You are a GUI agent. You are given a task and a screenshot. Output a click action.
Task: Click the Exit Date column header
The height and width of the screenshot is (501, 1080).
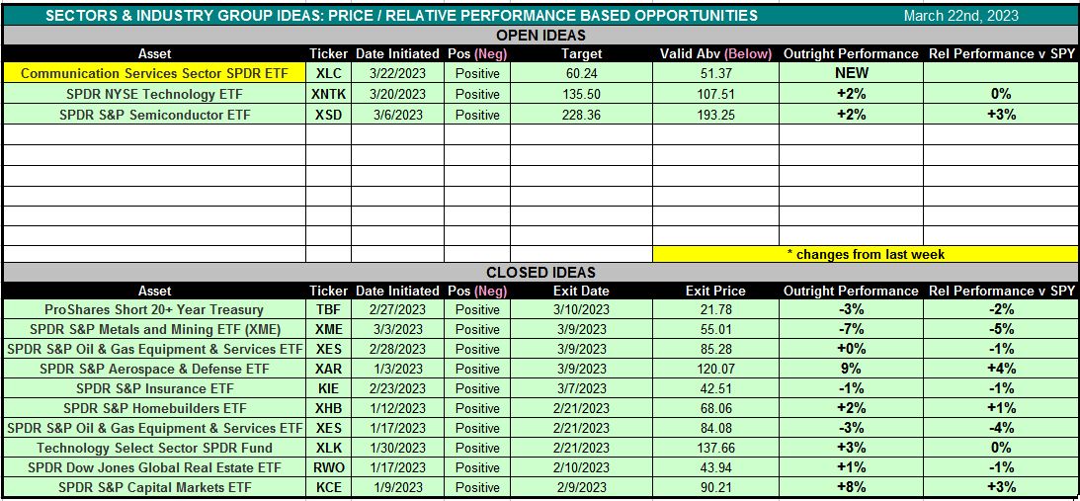(581, 291)
